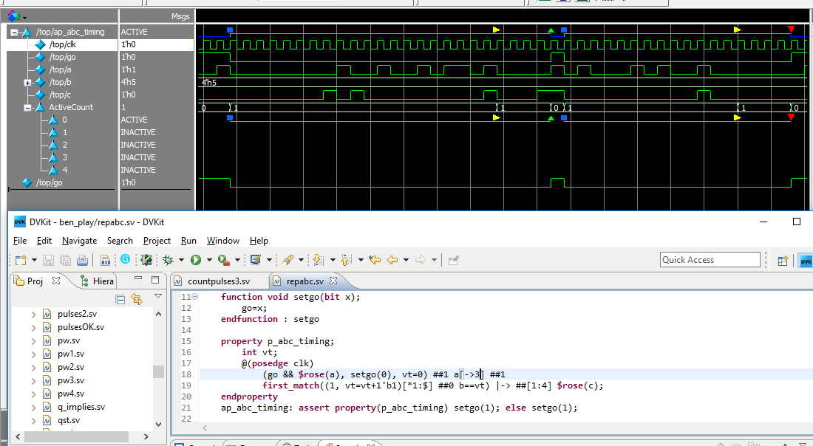Open the Edit menu
This screenshot has height=446, width=813.
point(44,241)
